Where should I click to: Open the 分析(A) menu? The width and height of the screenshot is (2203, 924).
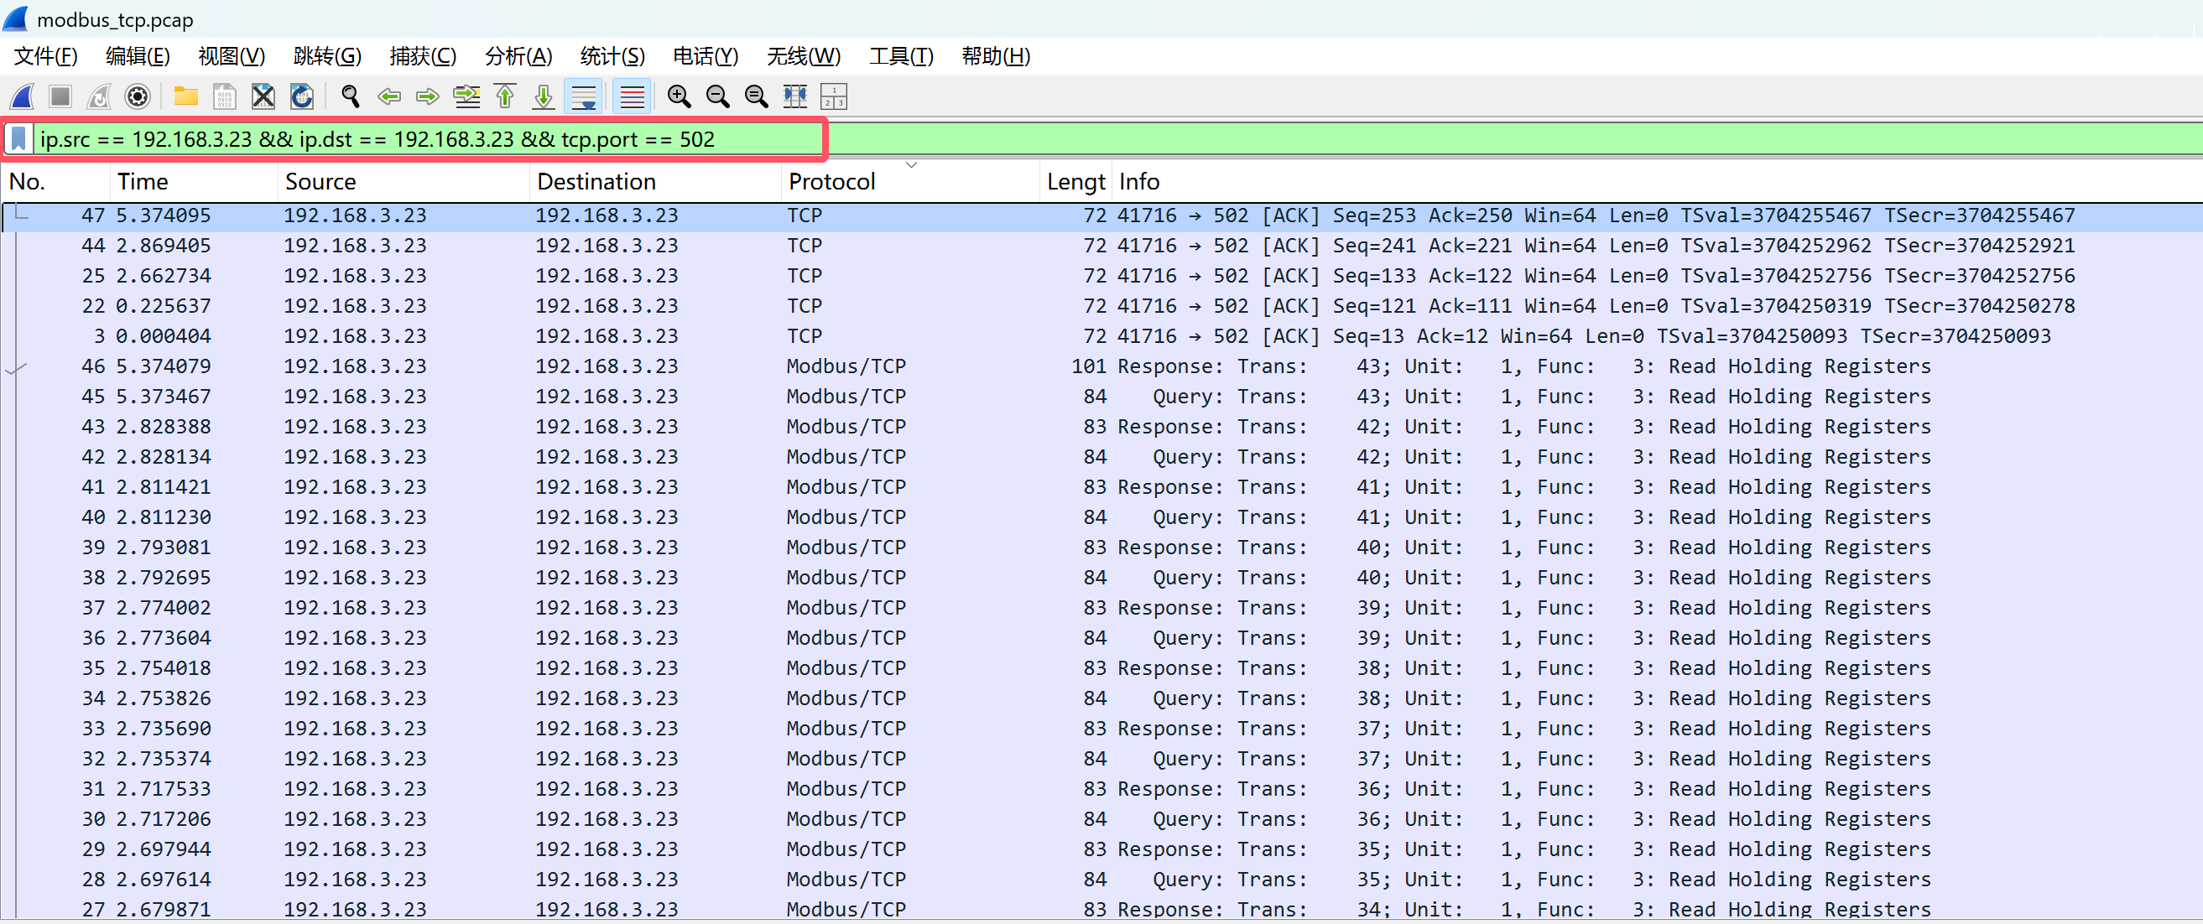[x=519, y=56]
